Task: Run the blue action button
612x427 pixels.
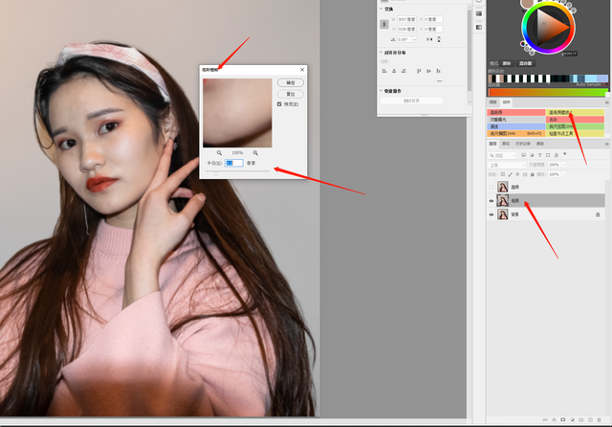Action: pos(516,126)
